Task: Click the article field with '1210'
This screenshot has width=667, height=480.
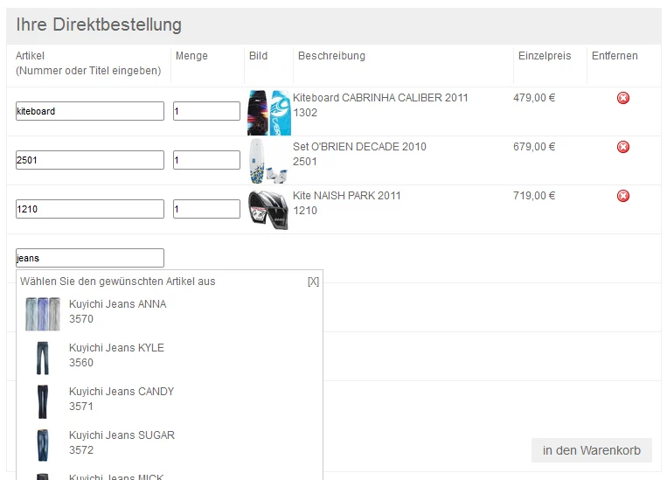Action: (89, 209)
